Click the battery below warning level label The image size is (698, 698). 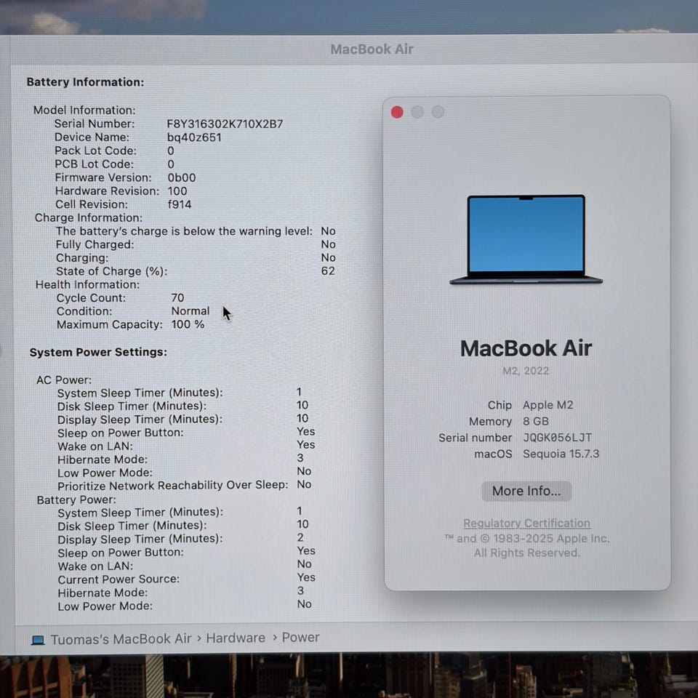184,231
